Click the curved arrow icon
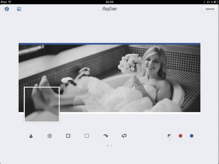 (x=105, y=136)
